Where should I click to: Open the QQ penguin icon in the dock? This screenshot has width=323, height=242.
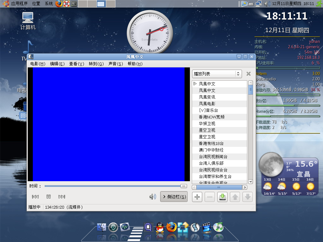tap(160, 227)
